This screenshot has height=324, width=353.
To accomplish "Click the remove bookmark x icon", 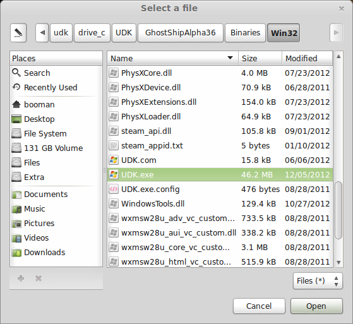I will (x=39, y=279).
